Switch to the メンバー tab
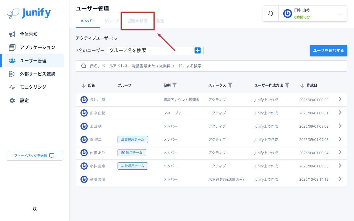 coord(88,21)
